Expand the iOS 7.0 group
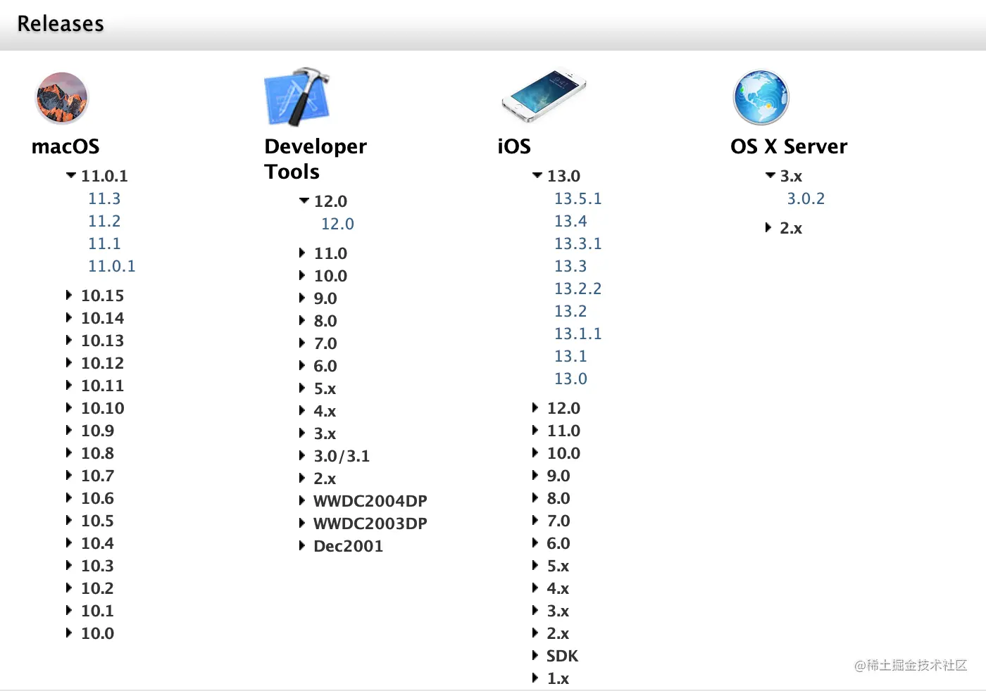Image resolution: width=986 pixels, height=691 pixels. 535,520
